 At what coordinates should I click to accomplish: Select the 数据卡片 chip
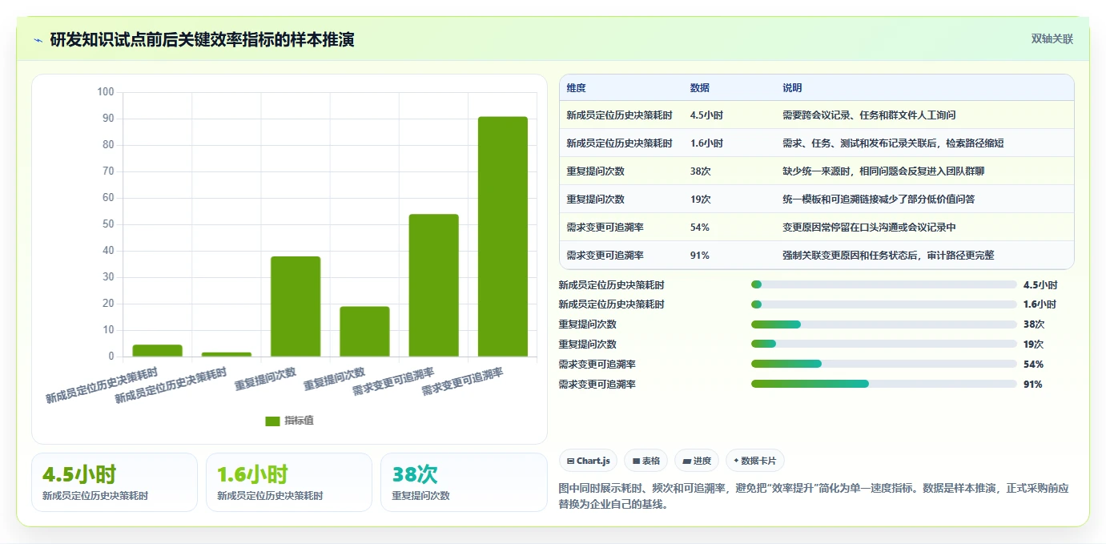tap(755, 461)
